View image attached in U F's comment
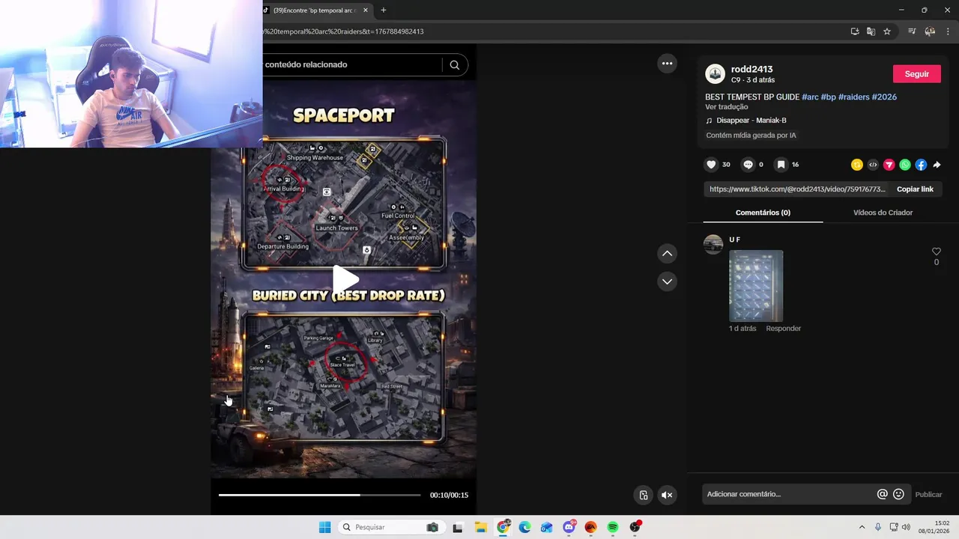 pyautogui.click(x=756, y=286)
